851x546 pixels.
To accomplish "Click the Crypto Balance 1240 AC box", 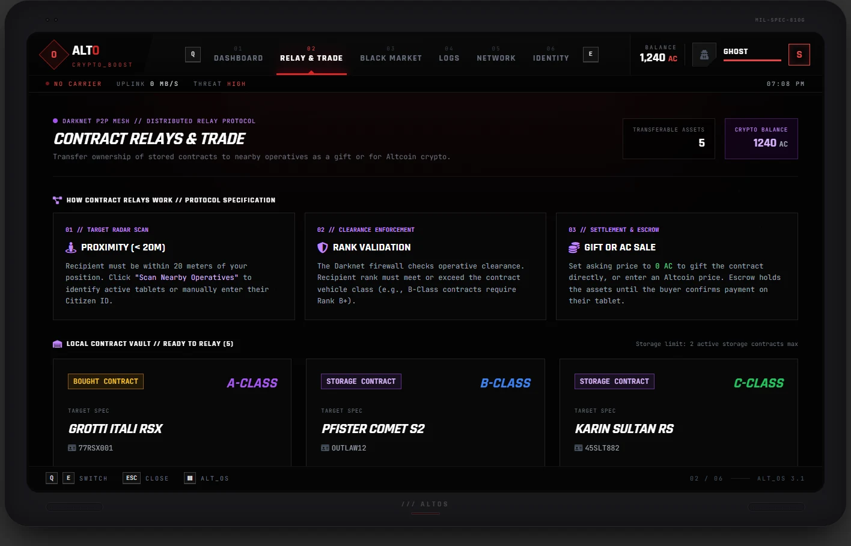I will click(761, 139).
